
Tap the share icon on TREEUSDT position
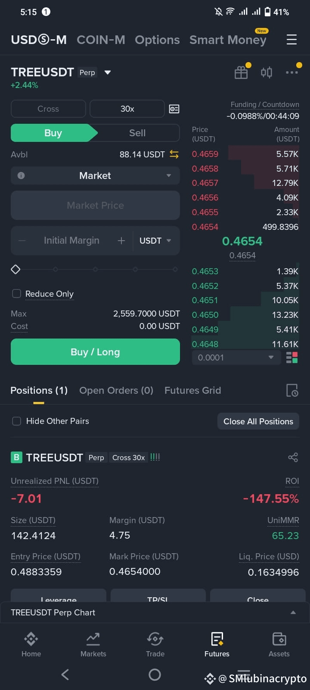(293, 458)
